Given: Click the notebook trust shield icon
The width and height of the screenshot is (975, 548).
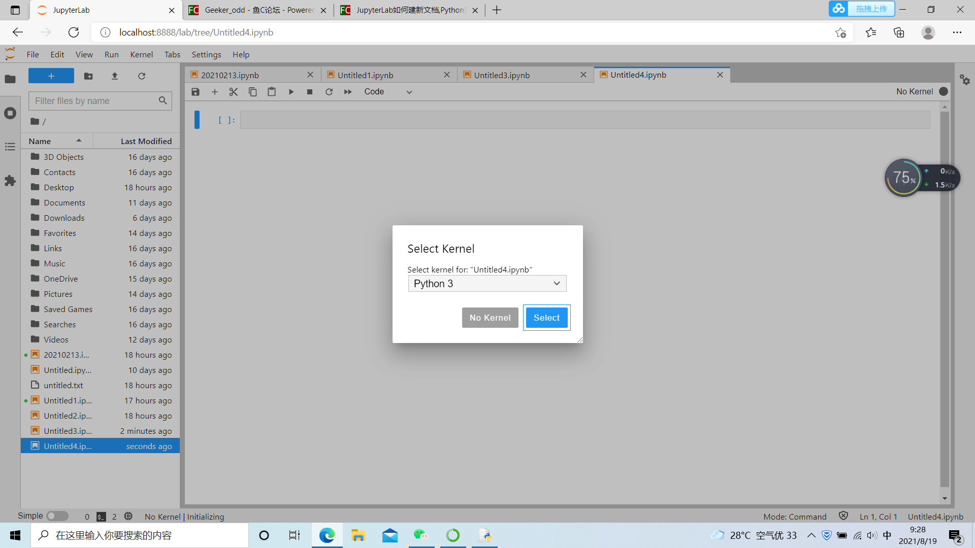Looking at the screenshot, I should tap(843, 516).
